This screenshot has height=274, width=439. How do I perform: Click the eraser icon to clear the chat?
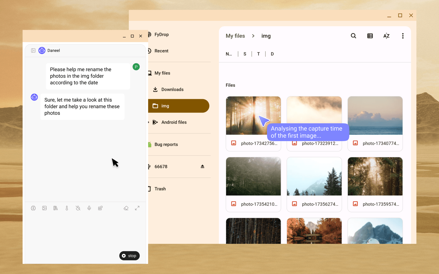(x=126, y=208)
